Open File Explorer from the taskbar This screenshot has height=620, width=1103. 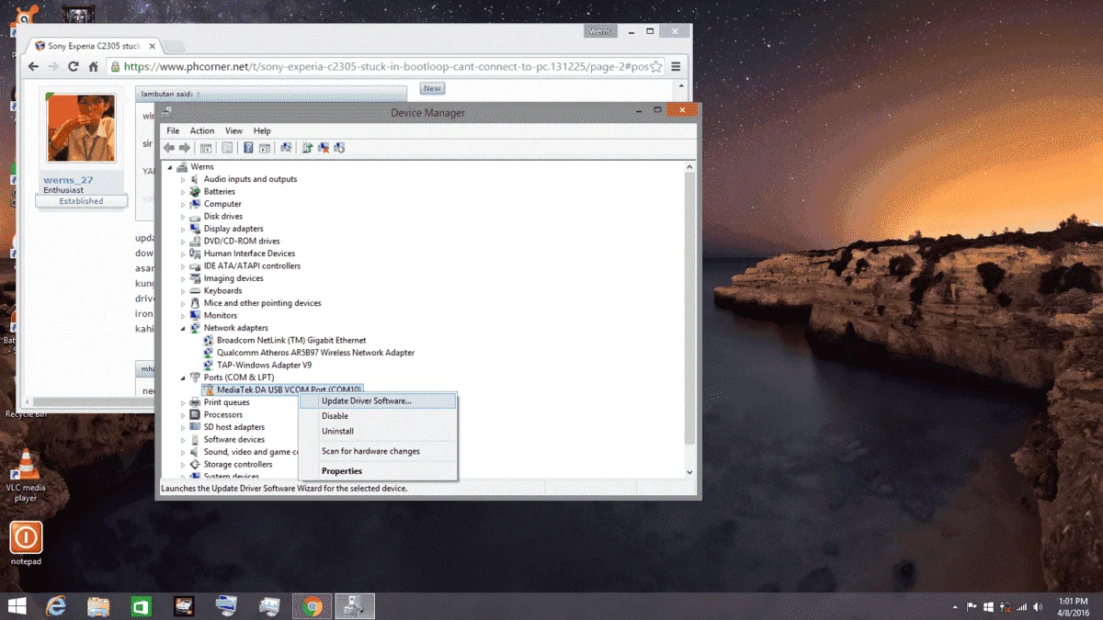[x=99, y=606]
